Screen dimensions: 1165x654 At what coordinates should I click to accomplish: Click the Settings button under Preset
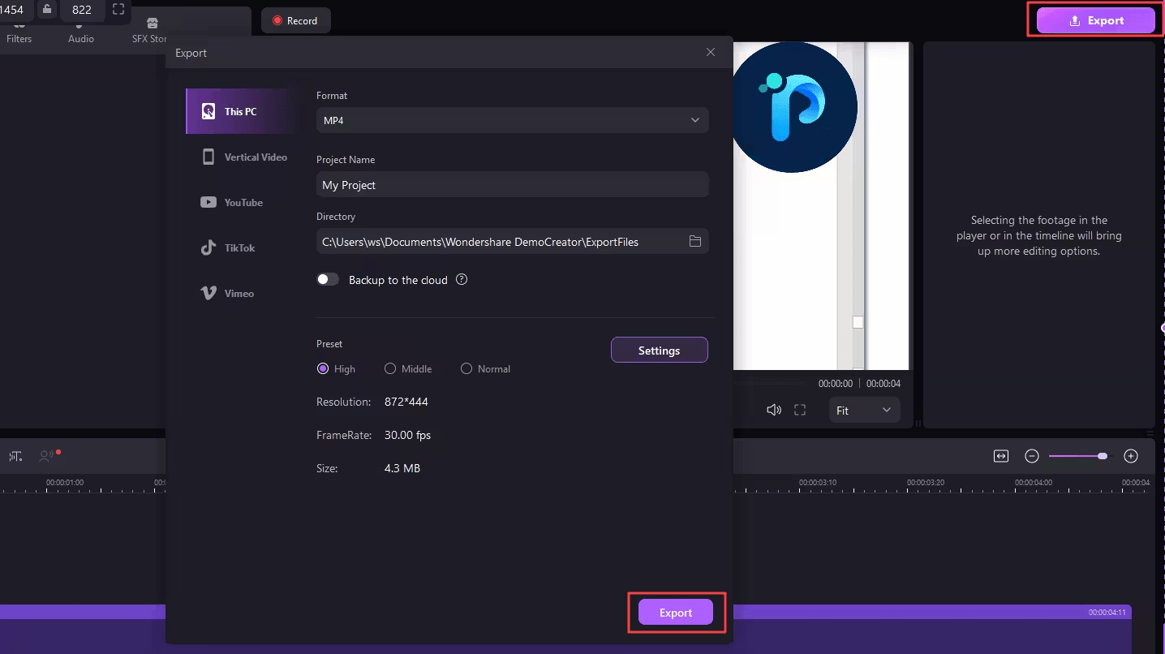tap(659, 350)
